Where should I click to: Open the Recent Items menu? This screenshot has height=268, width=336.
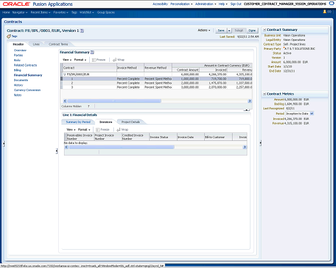point(40,13)
